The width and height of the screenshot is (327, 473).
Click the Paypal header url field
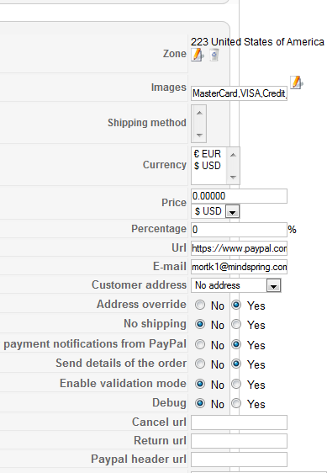coord(239,460)
